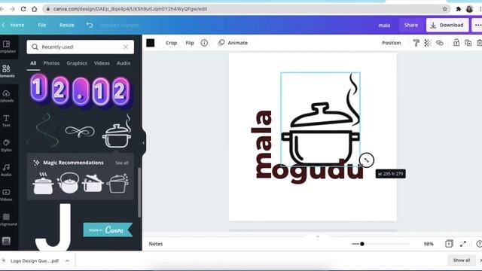Screen dimensions: 482x271
Task: Open the Position menu button
Action: point(392,43)
